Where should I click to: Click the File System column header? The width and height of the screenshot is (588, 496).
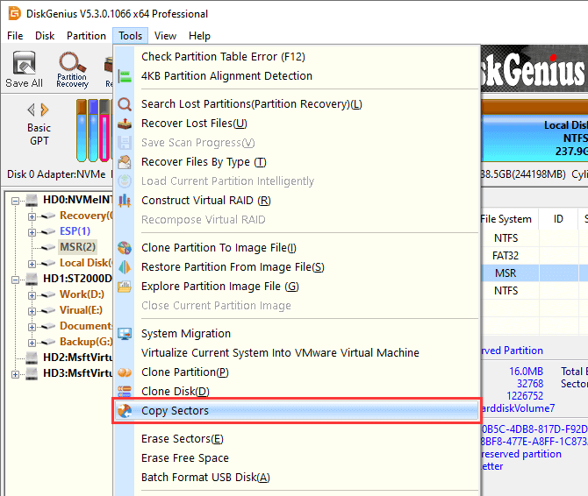(506, 219)
